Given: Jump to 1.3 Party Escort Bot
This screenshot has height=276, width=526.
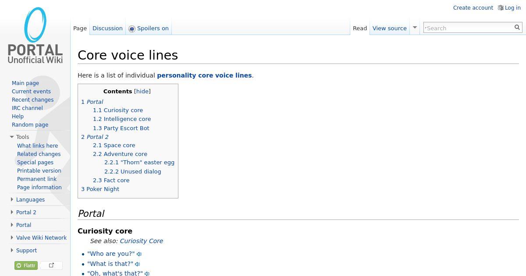Looking at the screenshot, I should click(121, 128).
